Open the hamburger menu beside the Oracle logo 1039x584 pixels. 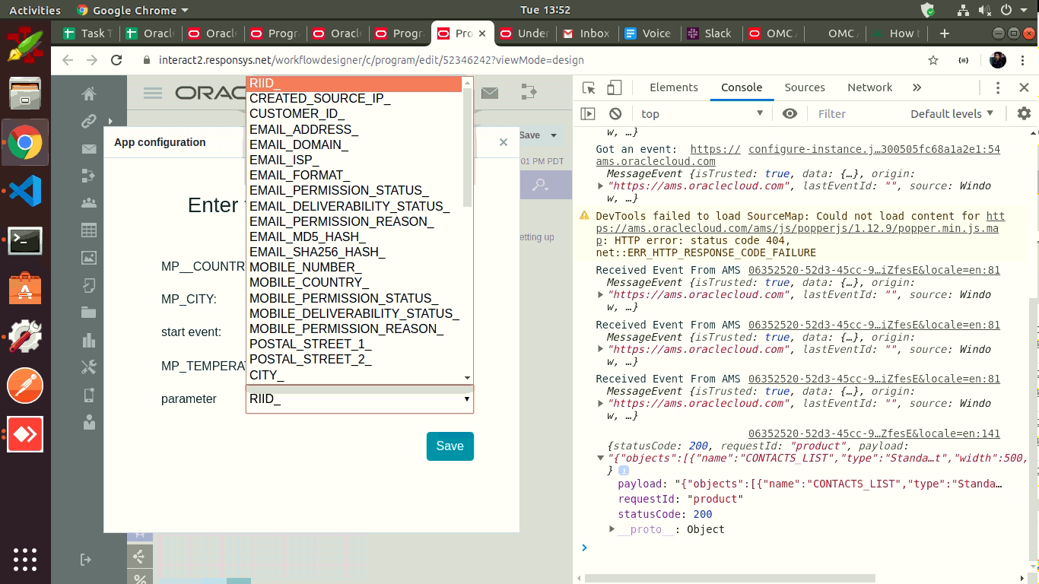[x=153, y=93]
